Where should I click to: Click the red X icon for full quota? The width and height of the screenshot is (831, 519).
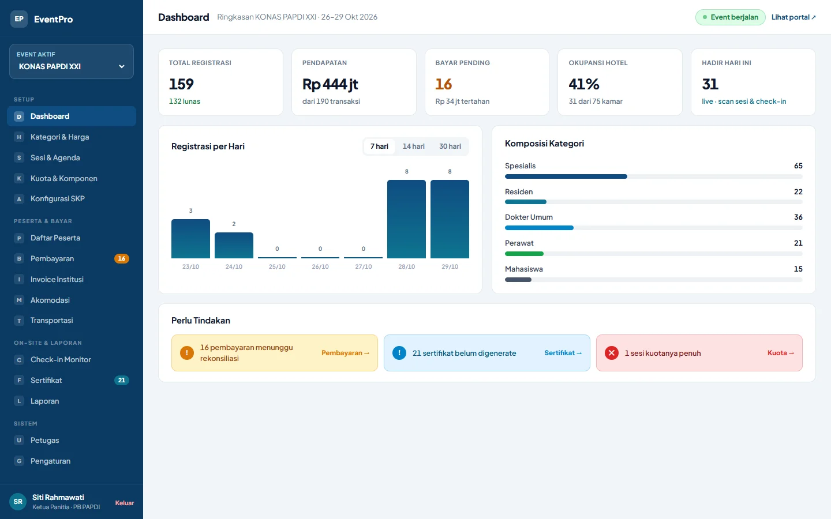(612, 353)
